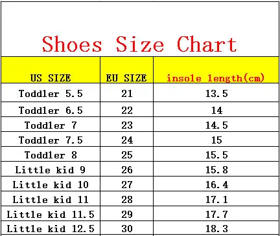Select the Toddler 7.5 row label
This screenshot has height=236, width=280.
tap(51, 140)
